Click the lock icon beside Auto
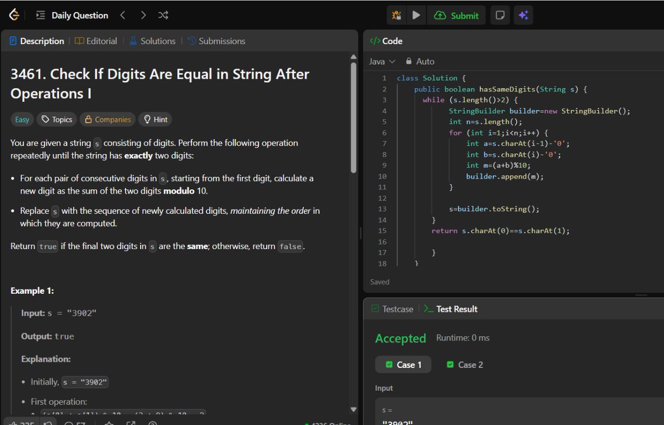The width and height of the screenshot is (664, 425). click(x=409, y=61)
